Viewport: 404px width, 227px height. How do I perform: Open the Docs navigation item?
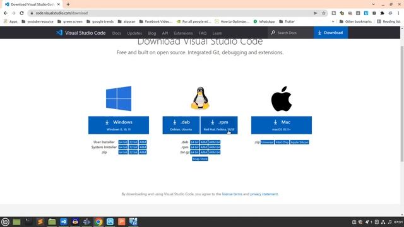[116, 33]
